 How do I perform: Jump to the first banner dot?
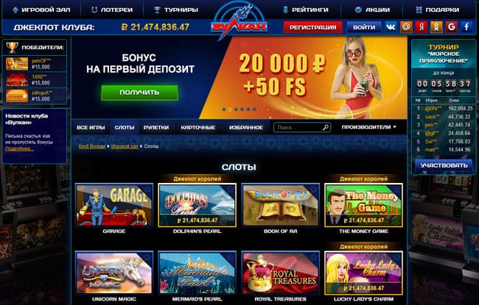(224, 110)
